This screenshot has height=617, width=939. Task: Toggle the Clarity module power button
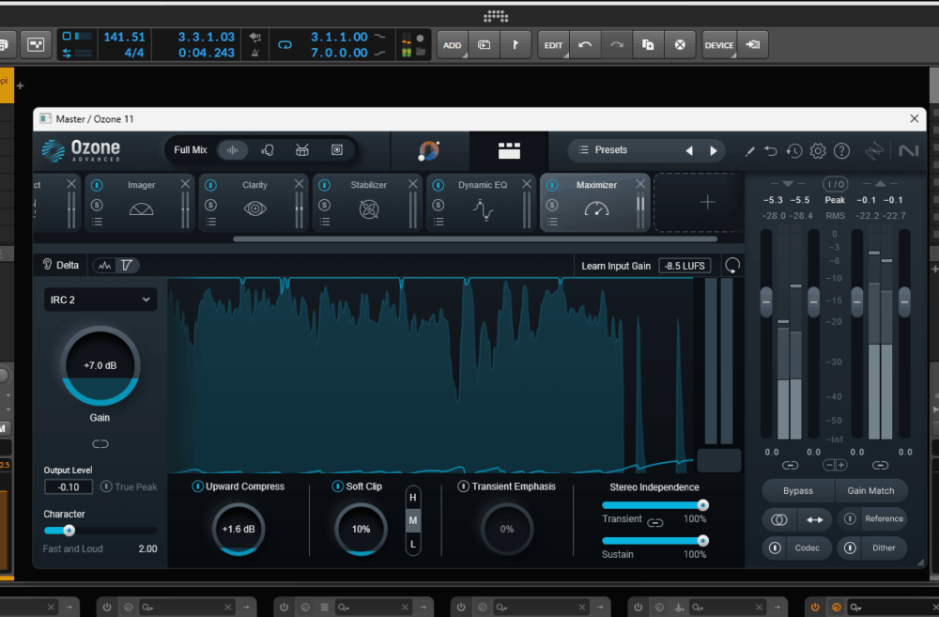[x=210, y=185]
